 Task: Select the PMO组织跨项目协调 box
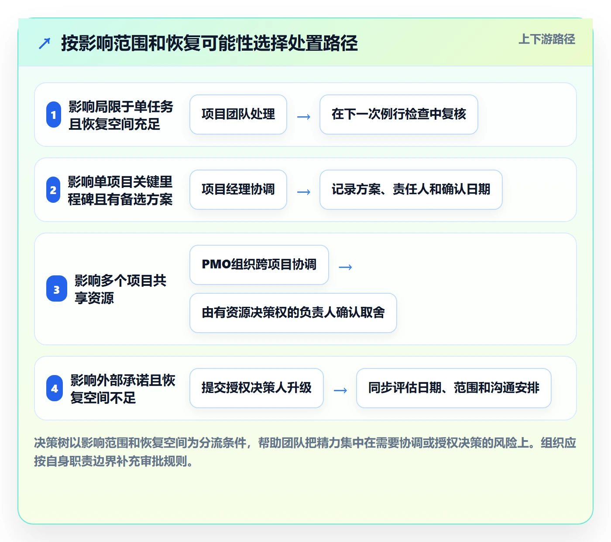259,265
